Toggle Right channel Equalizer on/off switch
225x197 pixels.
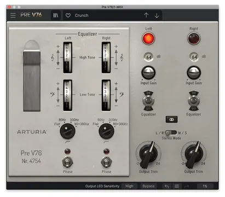(x=194, y=101)
